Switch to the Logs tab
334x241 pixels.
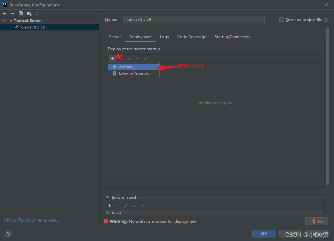coord(164,37)
